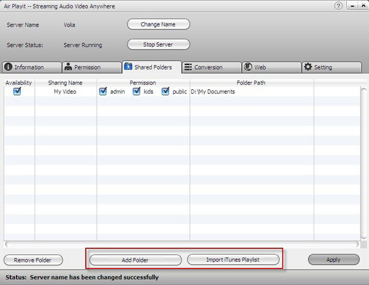Click the Folder Path column header

point(251,82)
